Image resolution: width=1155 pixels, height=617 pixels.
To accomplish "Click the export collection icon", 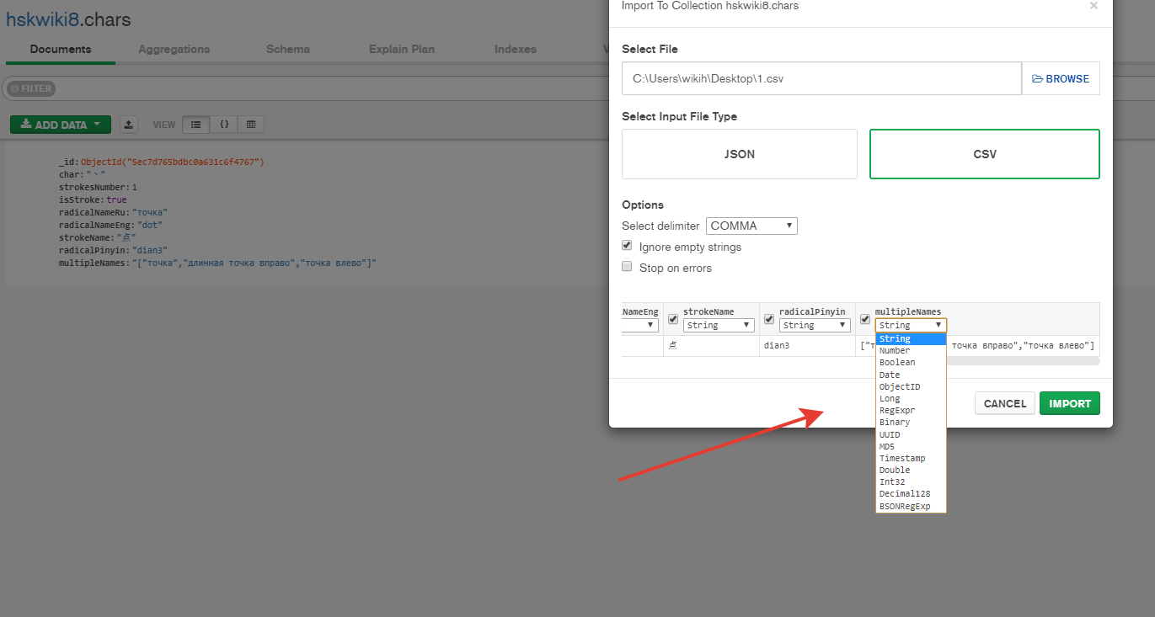I will click(x=128, y=125).
